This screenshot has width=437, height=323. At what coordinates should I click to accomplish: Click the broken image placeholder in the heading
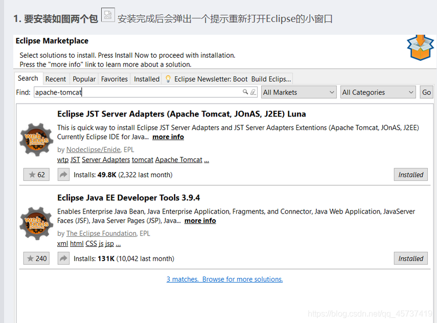(x=108, y=15)
